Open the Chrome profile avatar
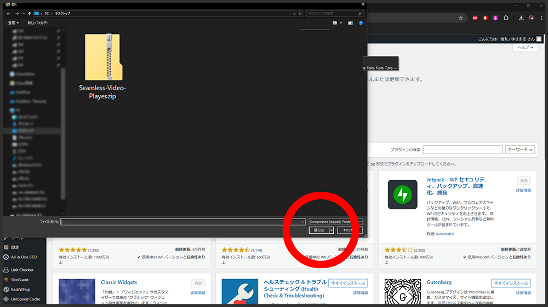Image resolution: width=548 pixels, height=307 pixels. 532,18
